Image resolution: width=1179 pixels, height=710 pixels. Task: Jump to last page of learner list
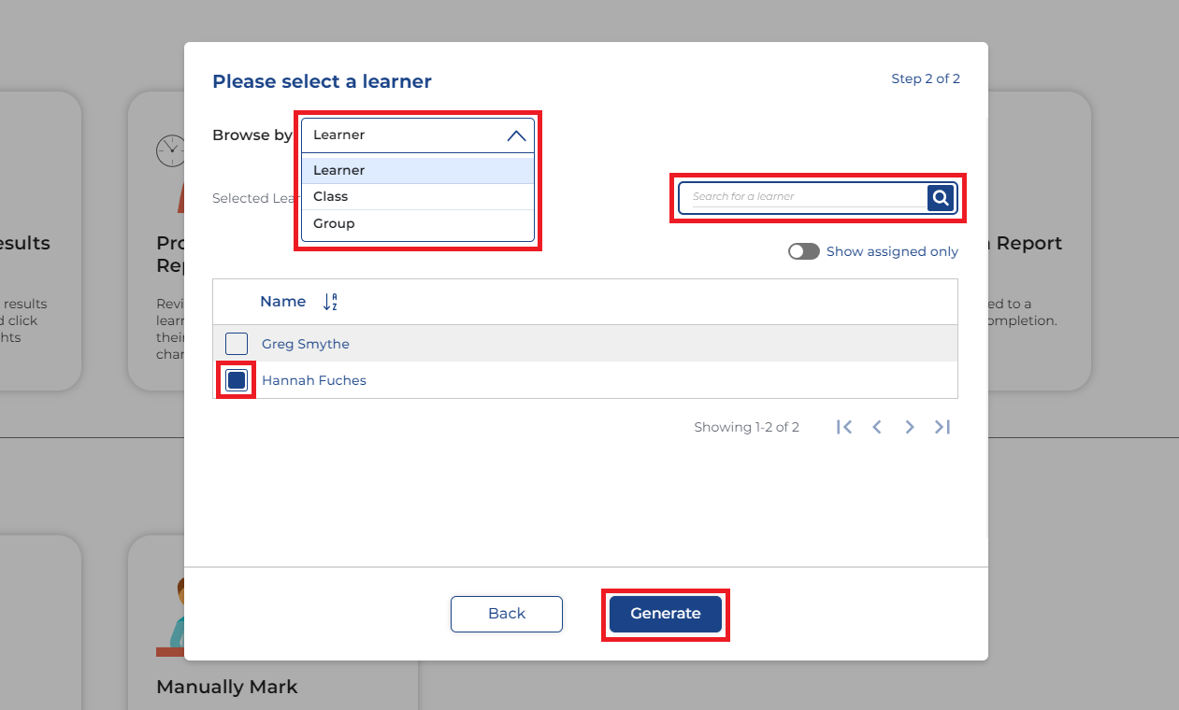point(942,427)
